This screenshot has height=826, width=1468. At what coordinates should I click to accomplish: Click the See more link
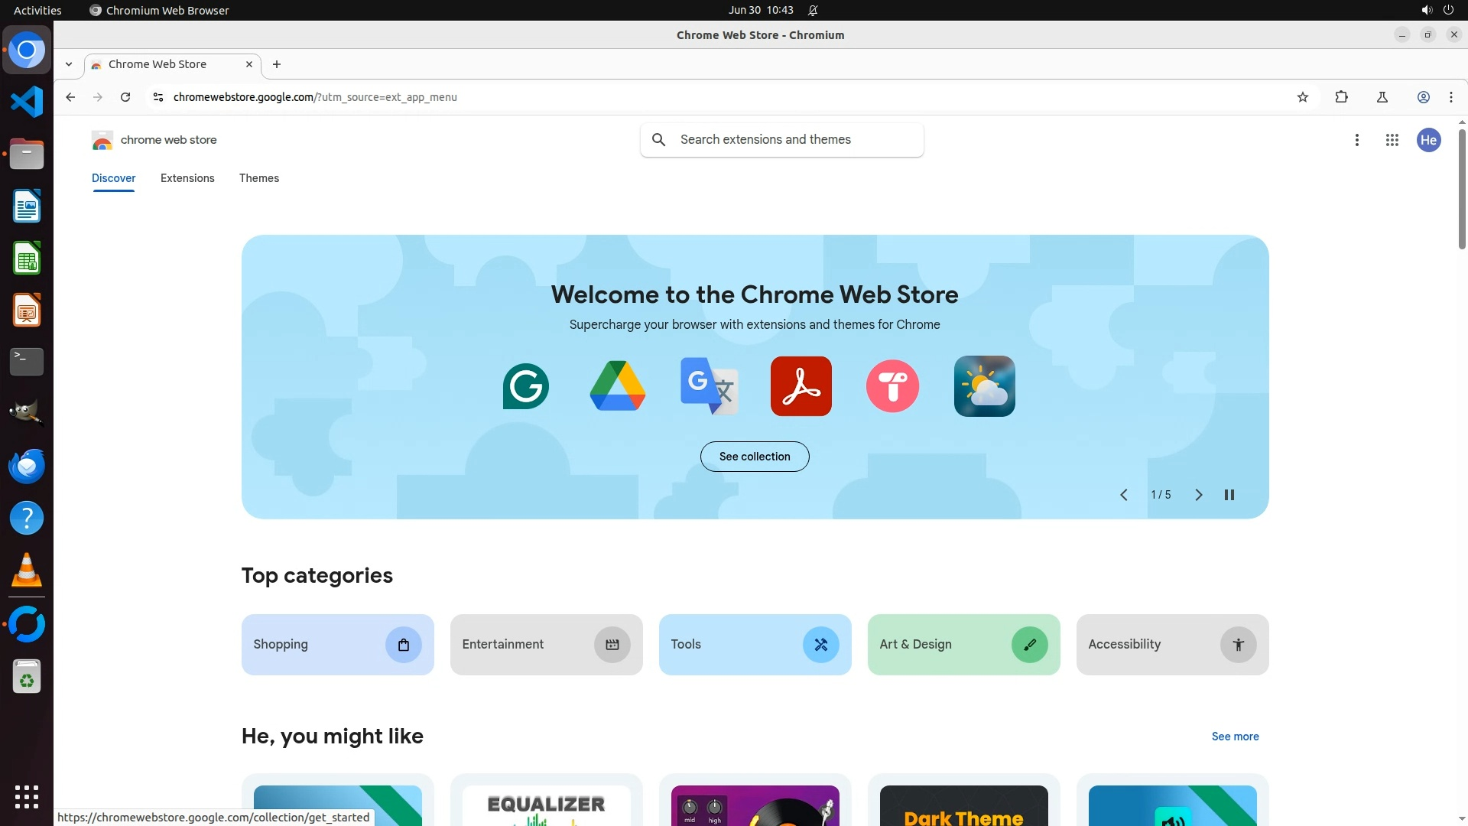pos(1235,737)
